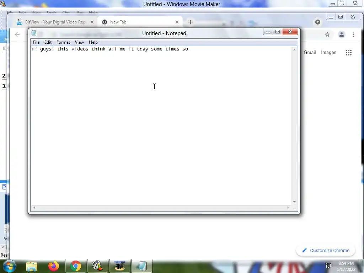Click the Notepad title bar icon
Image resolution: width=364 pixels, height=273 pixels.
click(x=34, y=33)
